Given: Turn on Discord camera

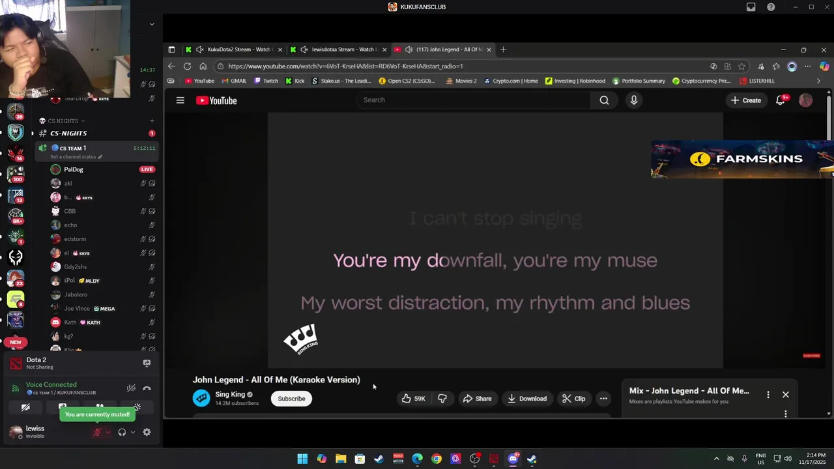Looking at the screenshot, I should 25,408.
